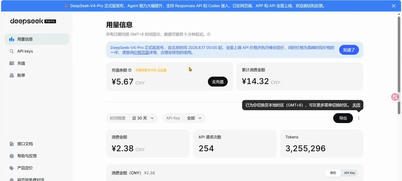Click the DeepSeek-V4-Pro banner announcement text
Image resolution: width=402 pixels, height=181 pixels.
[197, 6]
